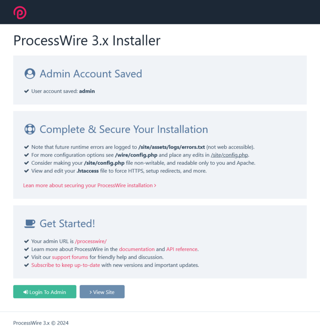
Task: Click Subscribe to keep up-to-date link
Action: 65,266
